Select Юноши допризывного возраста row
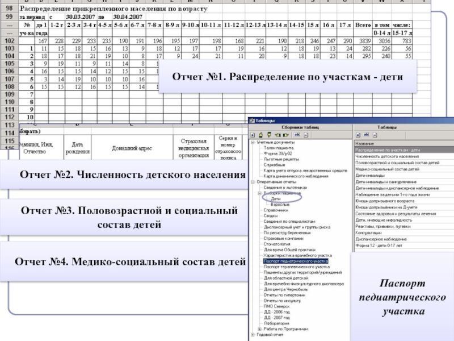454x341 pixels. (404, 201)
